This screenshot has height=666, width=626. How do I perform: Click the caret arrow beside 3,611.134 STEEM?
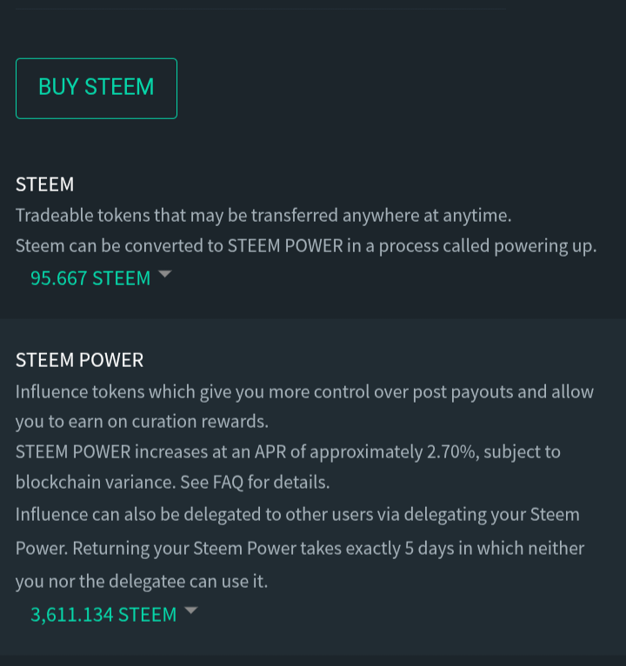(x=190, y=610)
